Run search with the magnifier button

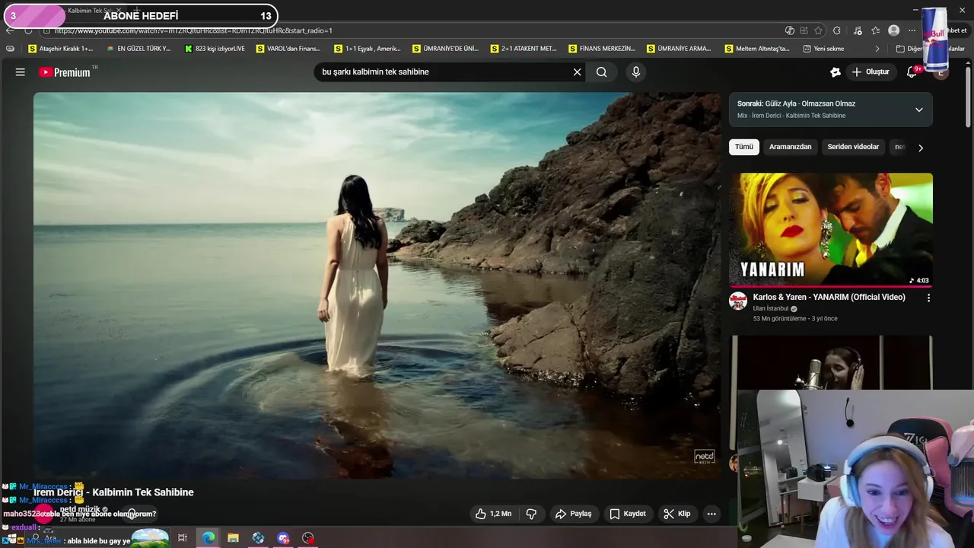(601, 72)
